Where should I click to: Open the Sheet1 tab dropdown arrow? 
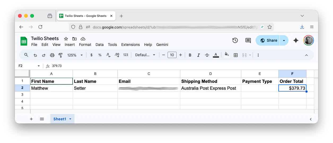point(70,119)
